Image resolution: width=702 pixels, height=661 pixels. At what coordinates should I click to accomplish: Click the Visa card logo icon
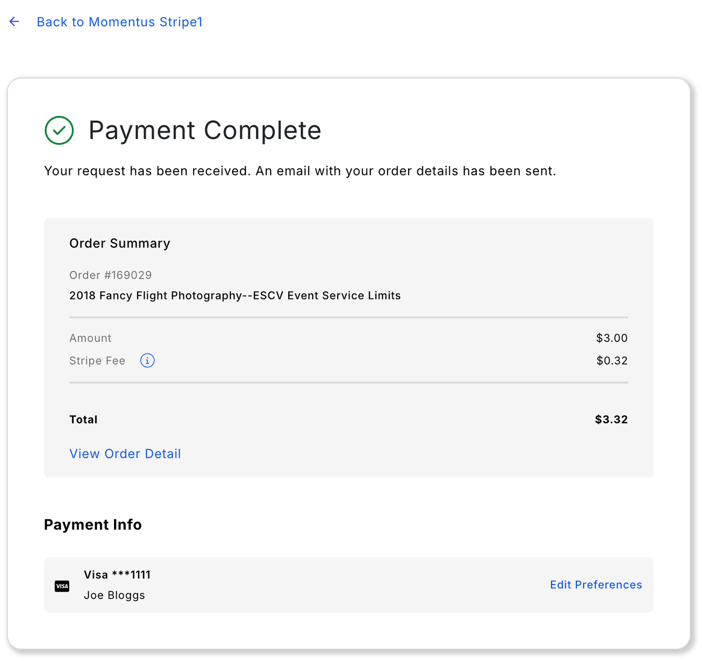click(62, 586)
